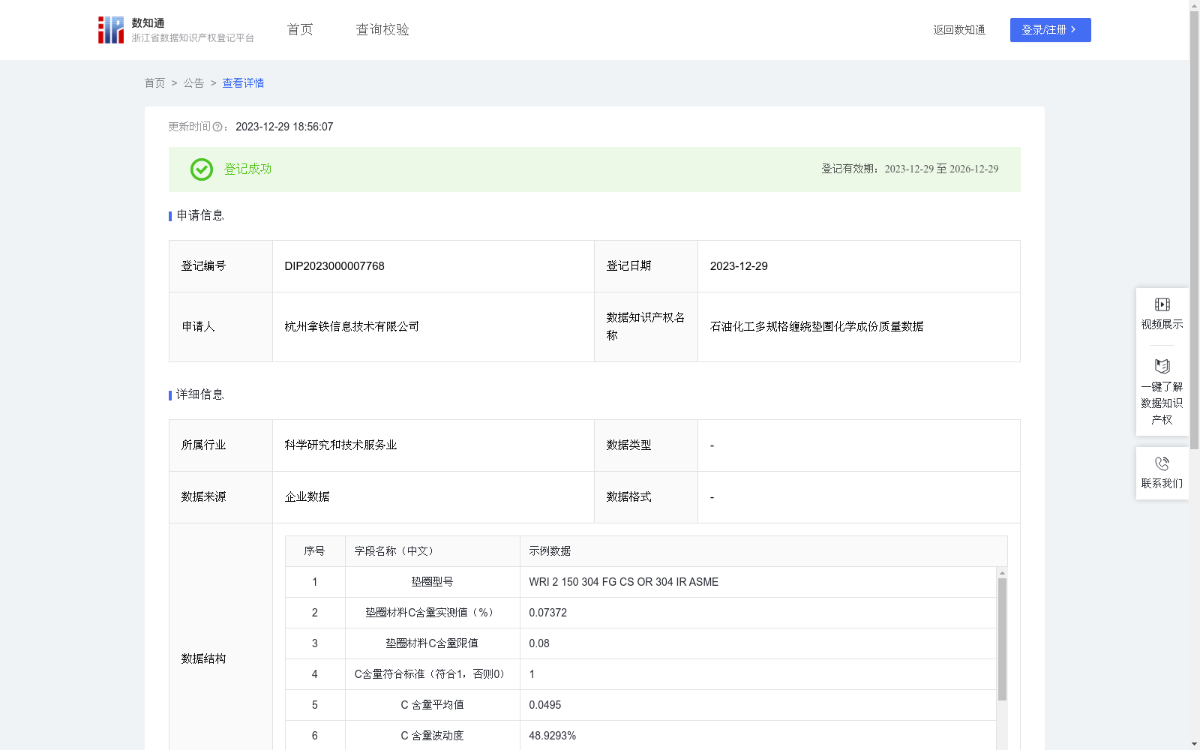Open the 首页 nav menu item
The width and height of the screenshot is (1200, 750).
coord(300,30)
